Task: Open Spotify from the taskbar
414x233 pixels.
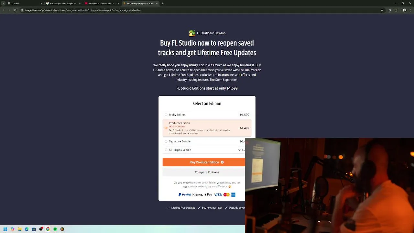Action: coord(55,229)
